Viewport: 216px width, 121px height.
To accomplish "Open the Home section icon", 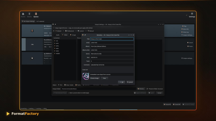I will click(x=23, y=14).
